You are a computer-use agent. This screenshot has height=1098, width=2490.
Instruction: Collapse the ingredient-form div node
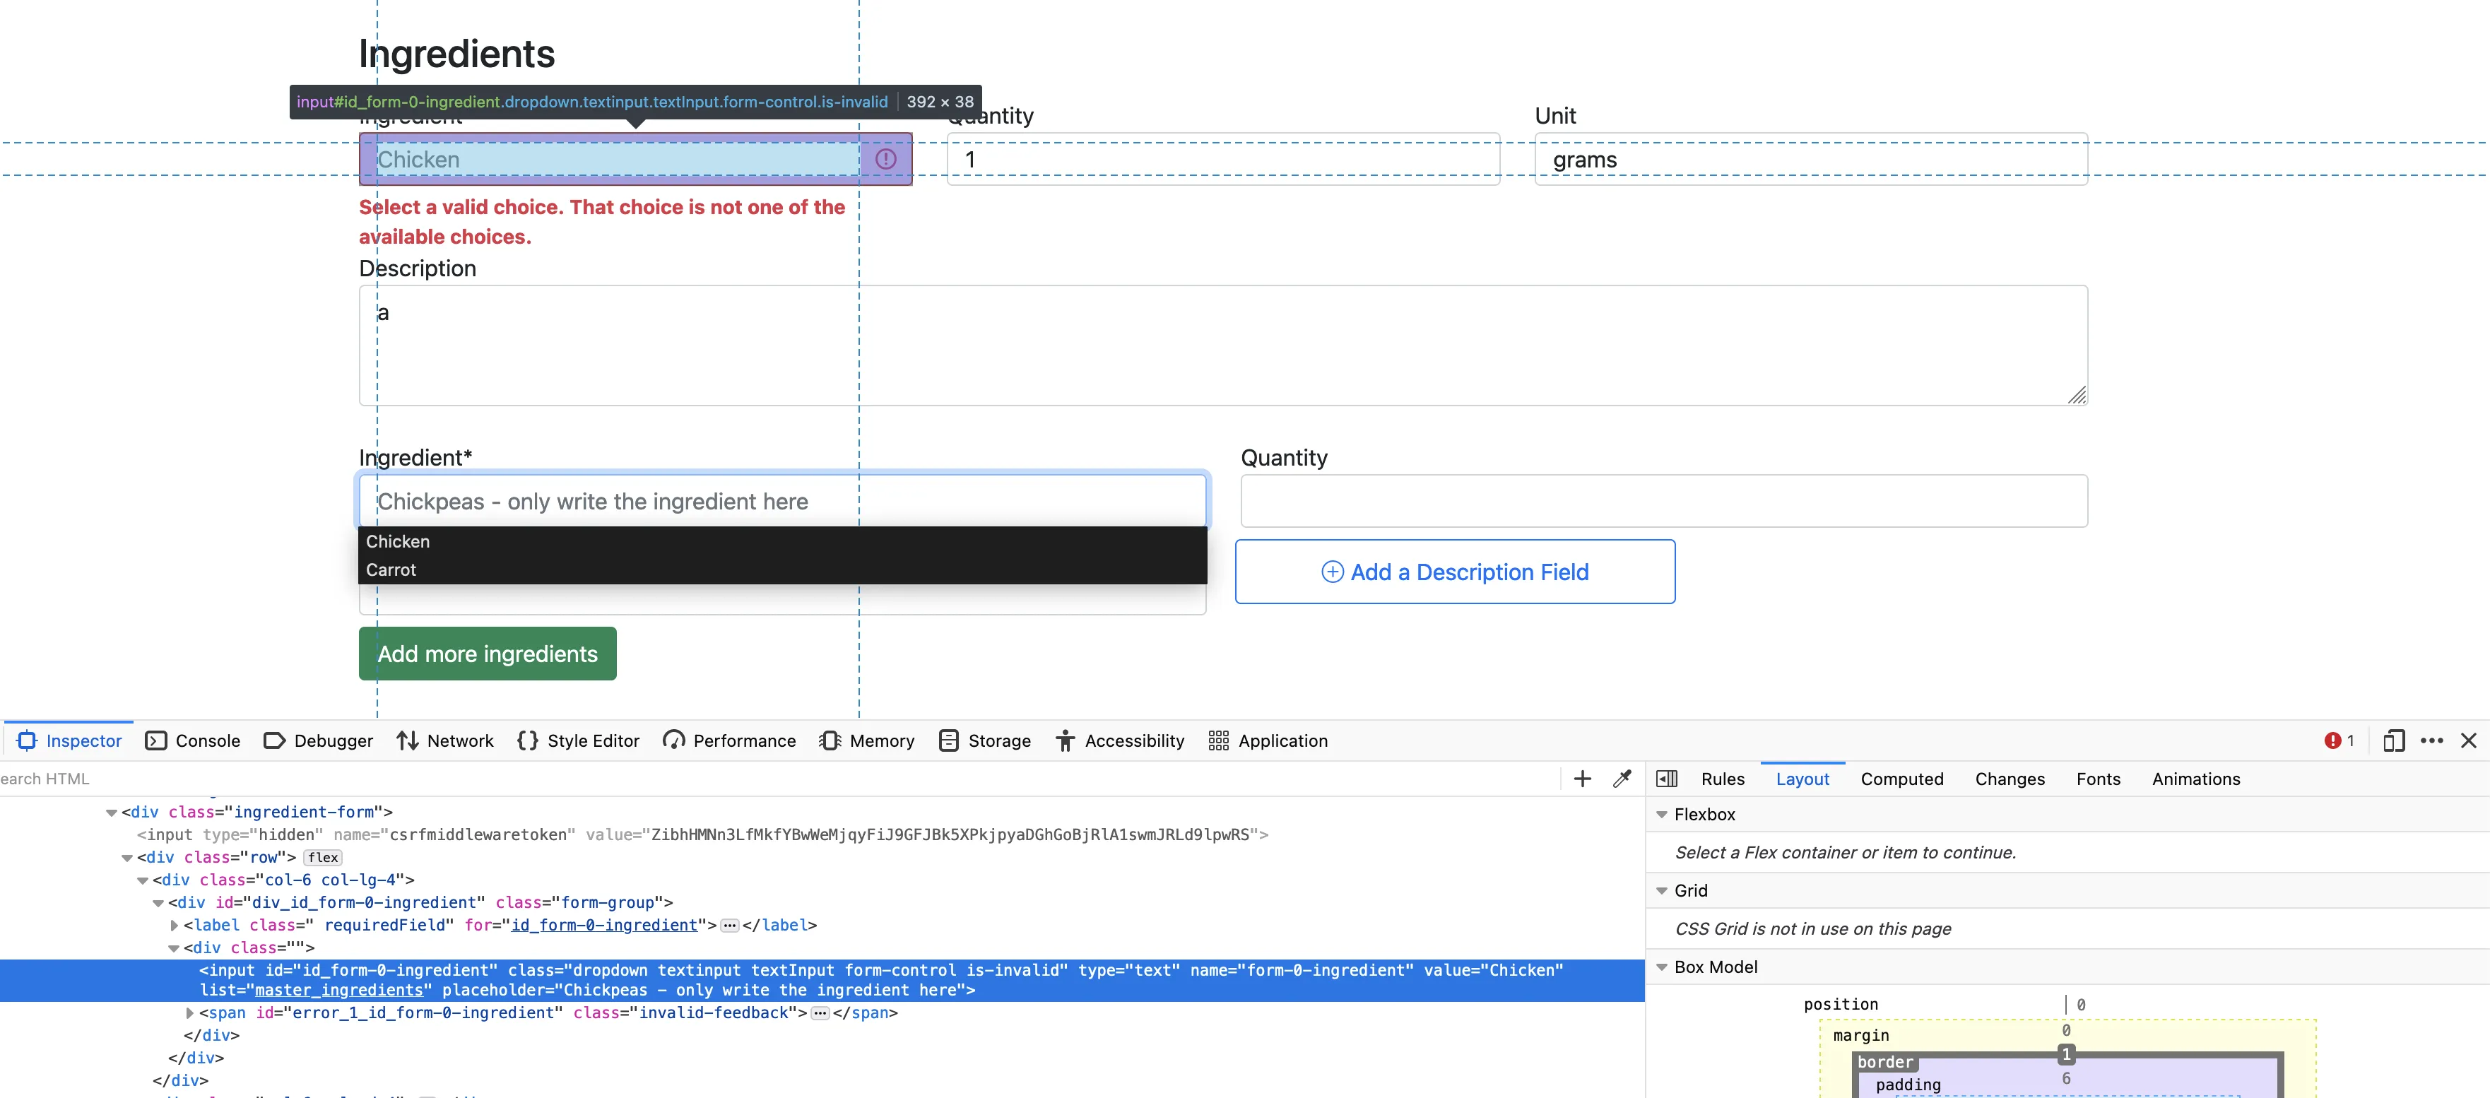pos(112,813)
